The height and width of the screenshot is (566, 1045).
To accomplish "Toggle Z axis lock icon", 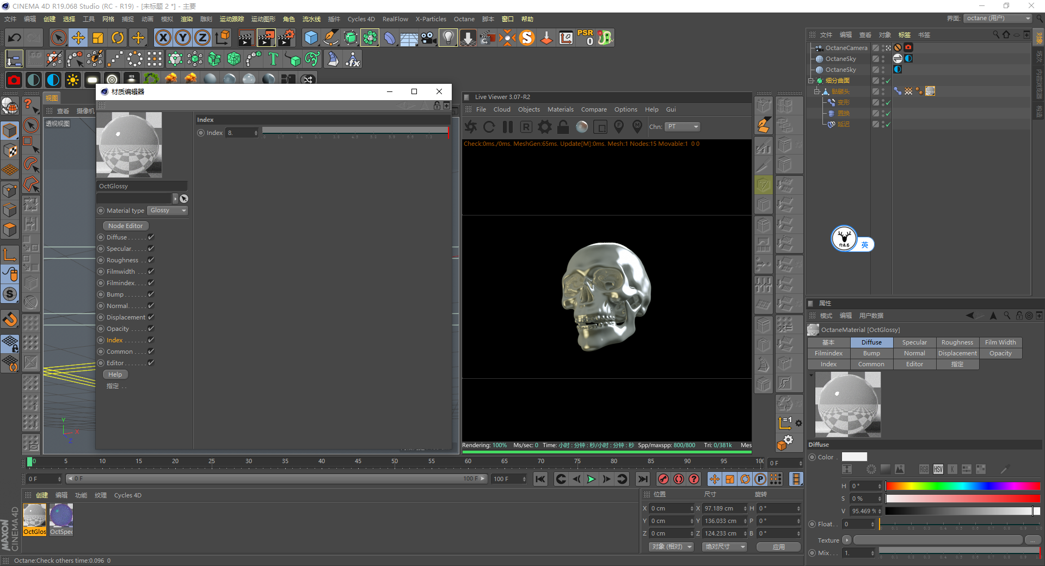I will point(202,38).
